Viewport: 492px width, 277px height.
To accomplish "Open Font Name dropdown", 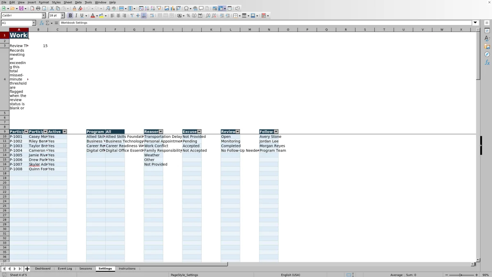I will [x=44, y=16].
